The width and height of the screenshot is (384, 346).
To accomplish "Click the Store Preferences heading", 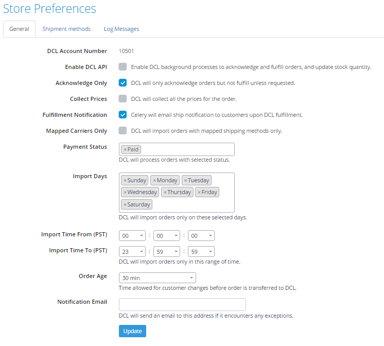I will coord(49,9).
